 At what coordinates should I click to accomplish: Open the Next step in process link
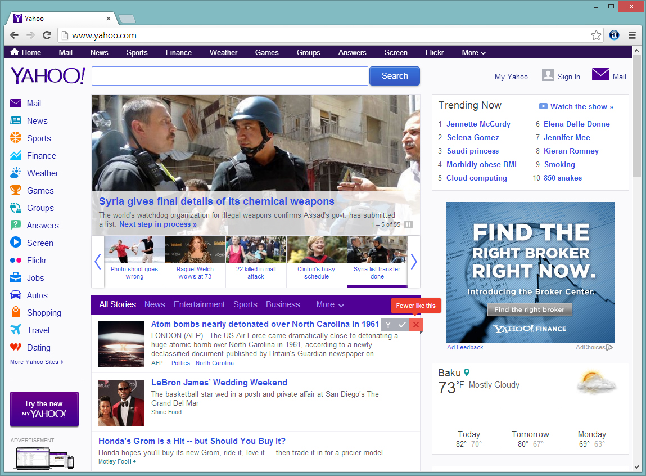158,224
